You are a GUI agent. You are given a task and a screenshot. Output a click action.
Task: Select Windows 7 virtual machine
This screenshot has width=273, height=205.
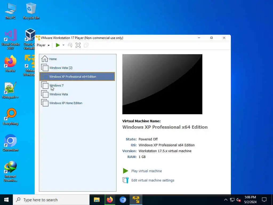(x=77, y=85)
